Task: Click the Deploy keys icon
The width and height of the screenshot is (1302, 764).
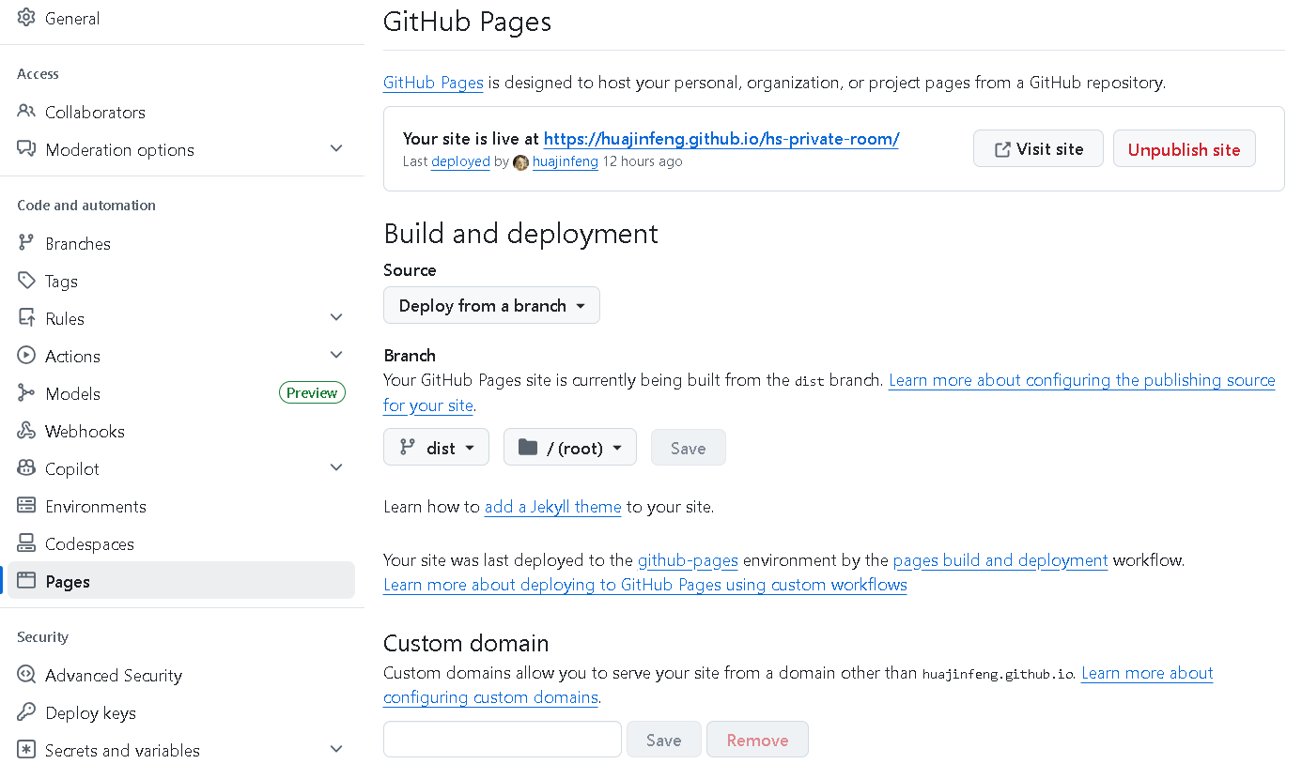Action: pos(27,712)
